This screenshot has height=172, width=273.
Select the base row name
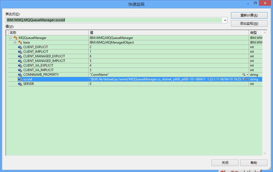coord(27,42)
